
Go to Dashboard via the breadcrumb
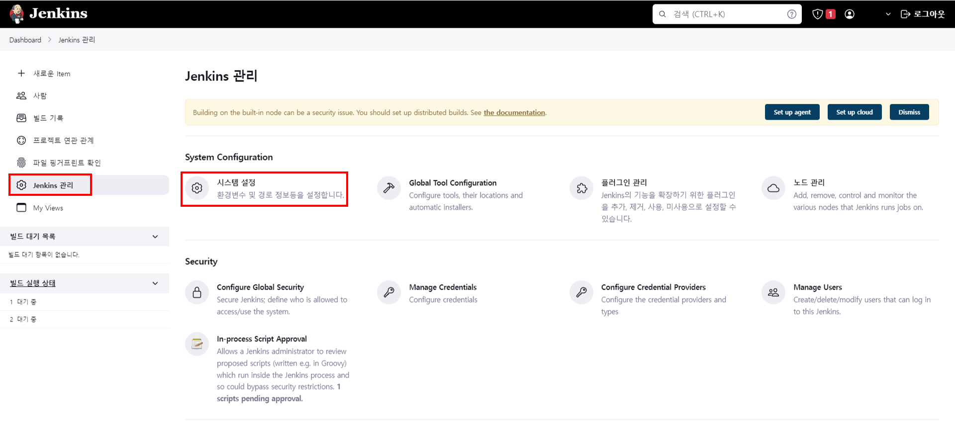pyautogui.click(x=25, y=40)
